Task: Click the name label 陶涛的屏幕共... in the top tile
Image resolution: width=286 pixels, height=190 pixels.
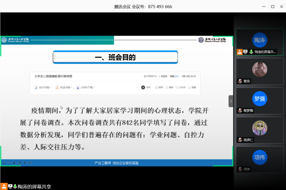Action: [265, 52]
